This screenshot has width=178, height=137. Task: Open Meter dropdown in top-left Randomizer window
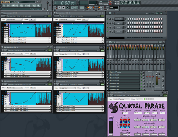click(32, 19)
